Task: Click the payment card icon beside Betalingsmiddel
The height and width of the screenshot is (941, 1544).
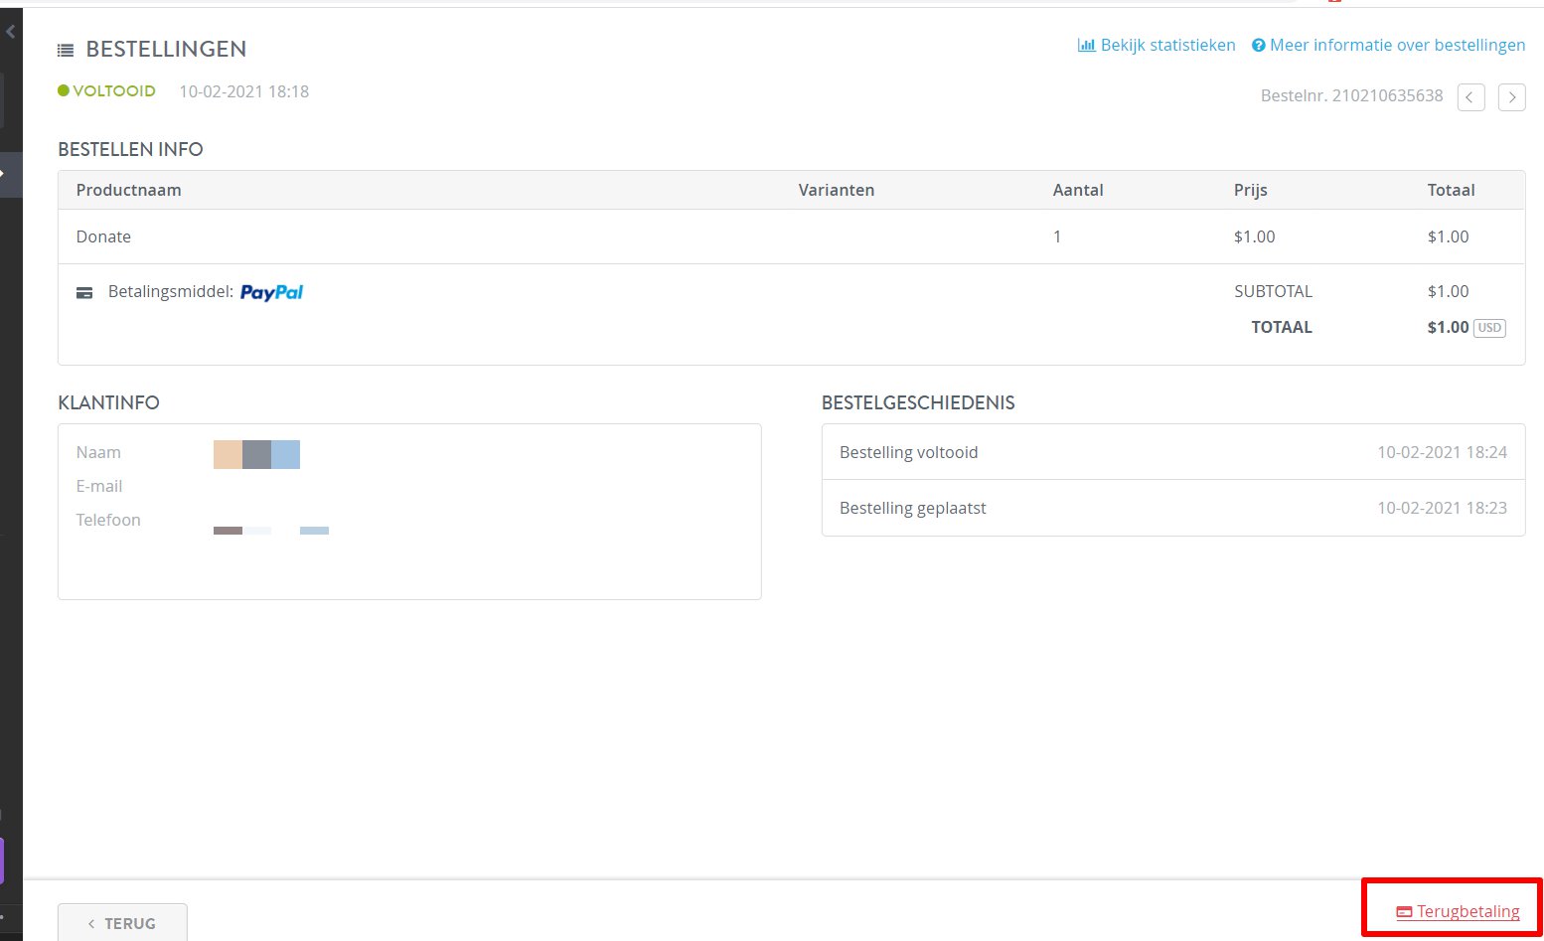Action: tap(84, 292)
